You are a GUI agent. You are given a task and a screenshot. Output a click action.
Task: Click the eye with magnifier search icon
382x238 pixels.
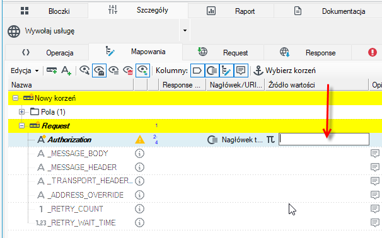tap(84, 71)
